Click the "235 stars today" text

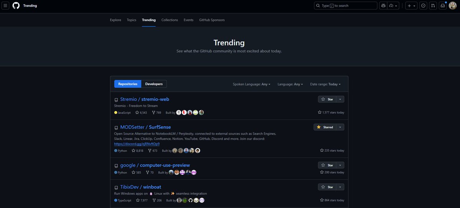tap(332, 151)
